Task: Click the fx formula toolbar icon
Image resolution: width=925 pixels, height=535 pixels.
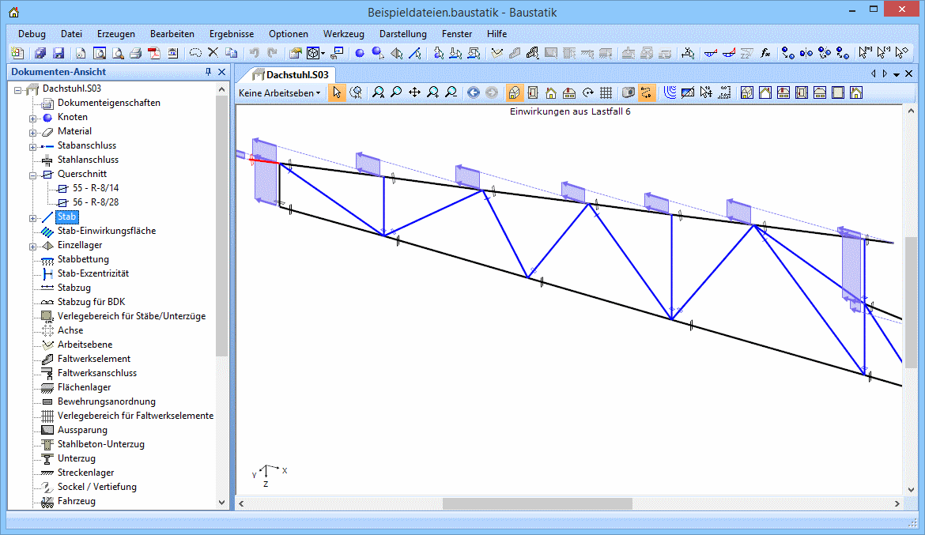Action: 765,53
